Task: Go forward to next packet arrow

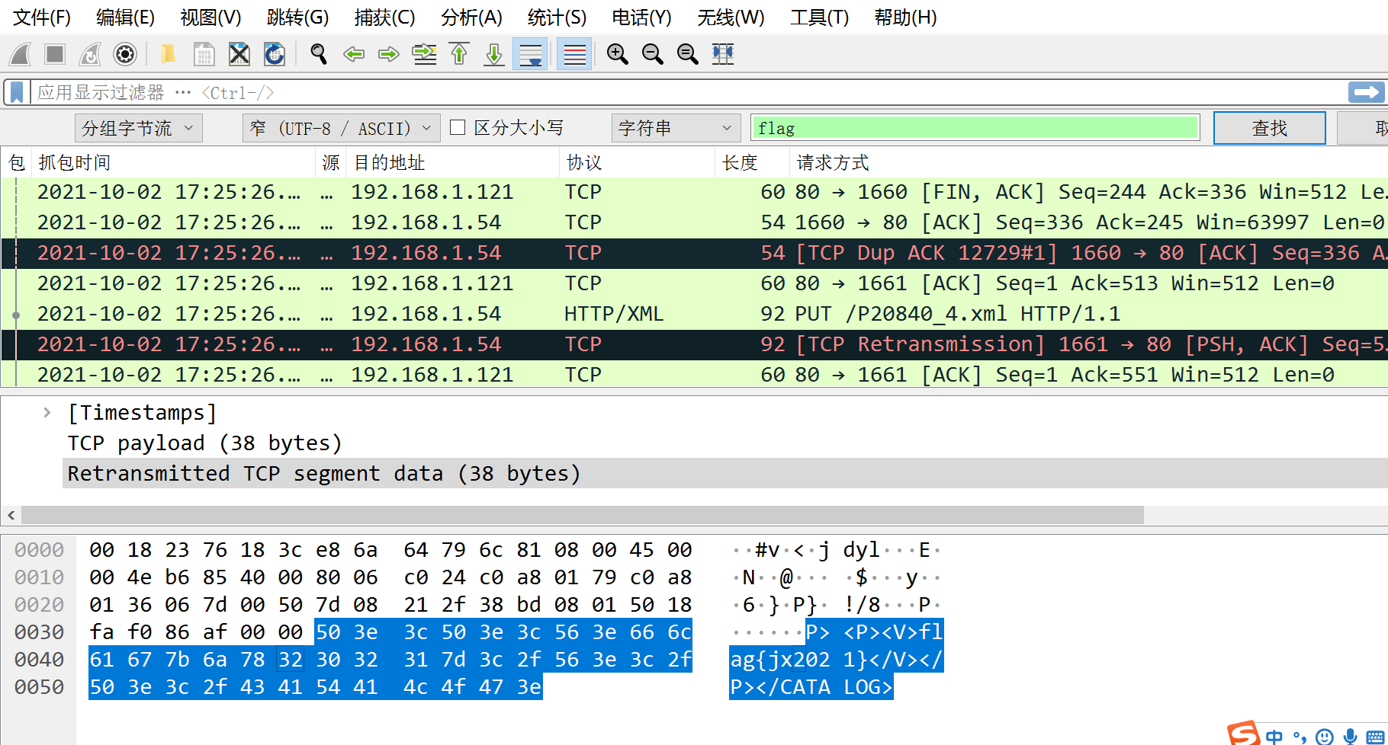Action: pos(389,54)
